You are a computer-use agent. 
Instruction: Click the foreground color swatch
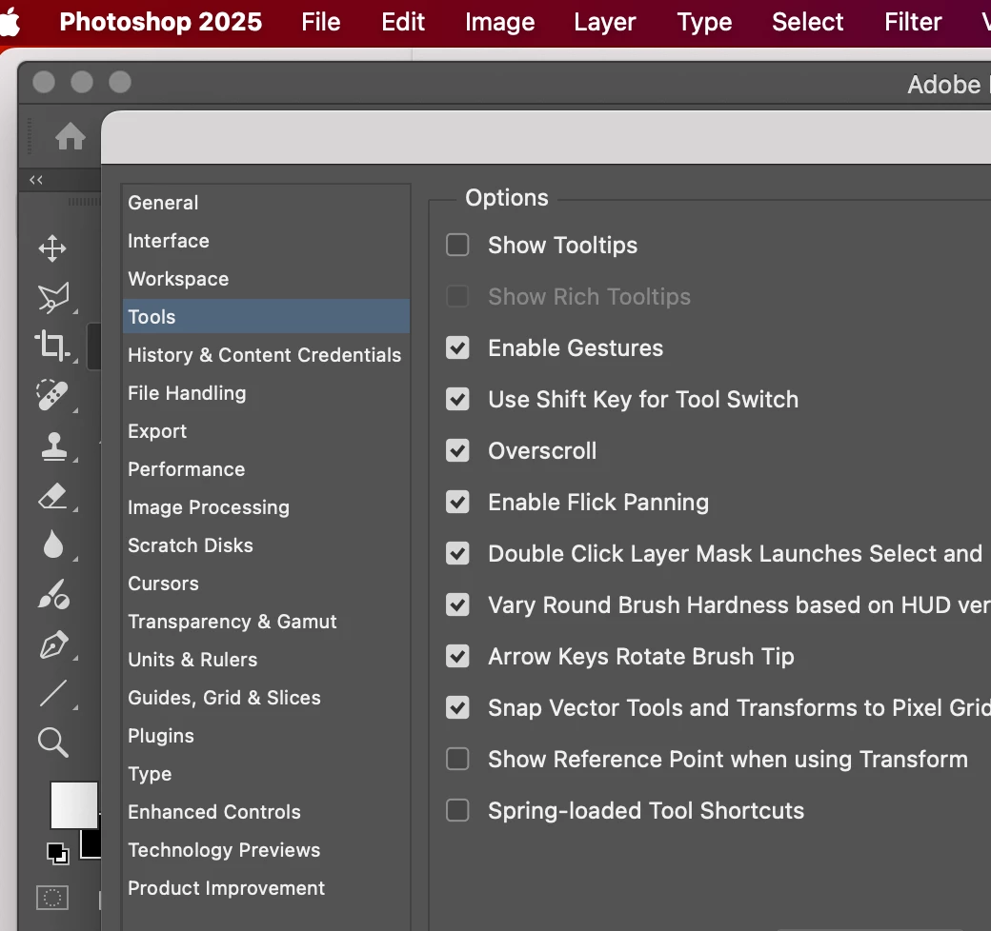pos(74,804)
